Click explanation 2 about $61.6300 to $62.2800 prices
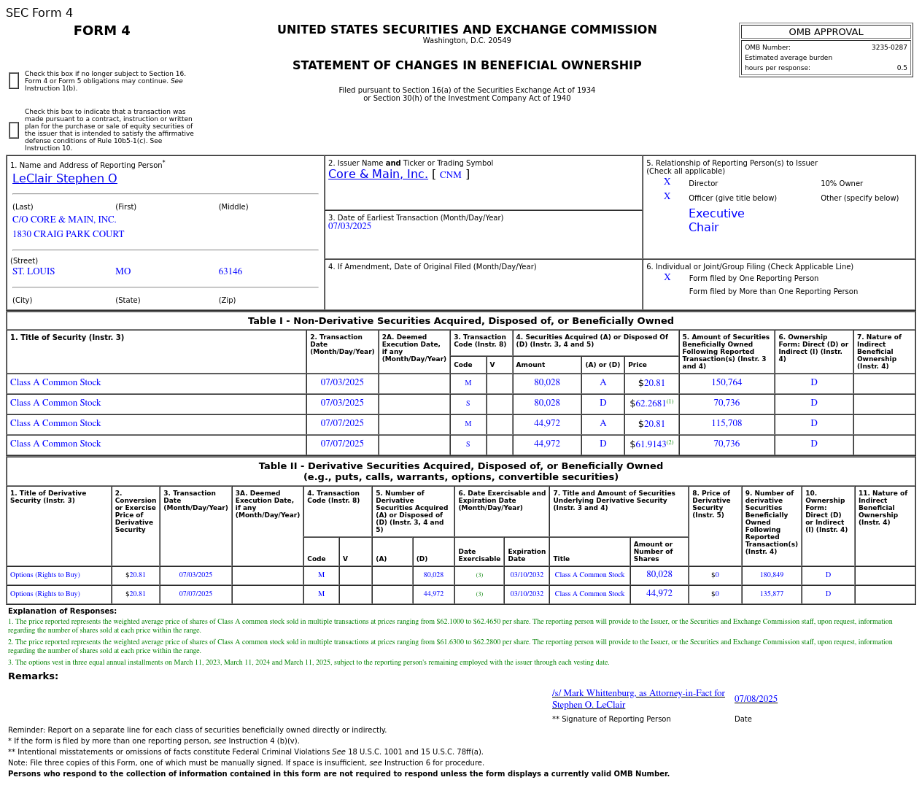Viewport: 922px width, 796px height. pos(450,646)
